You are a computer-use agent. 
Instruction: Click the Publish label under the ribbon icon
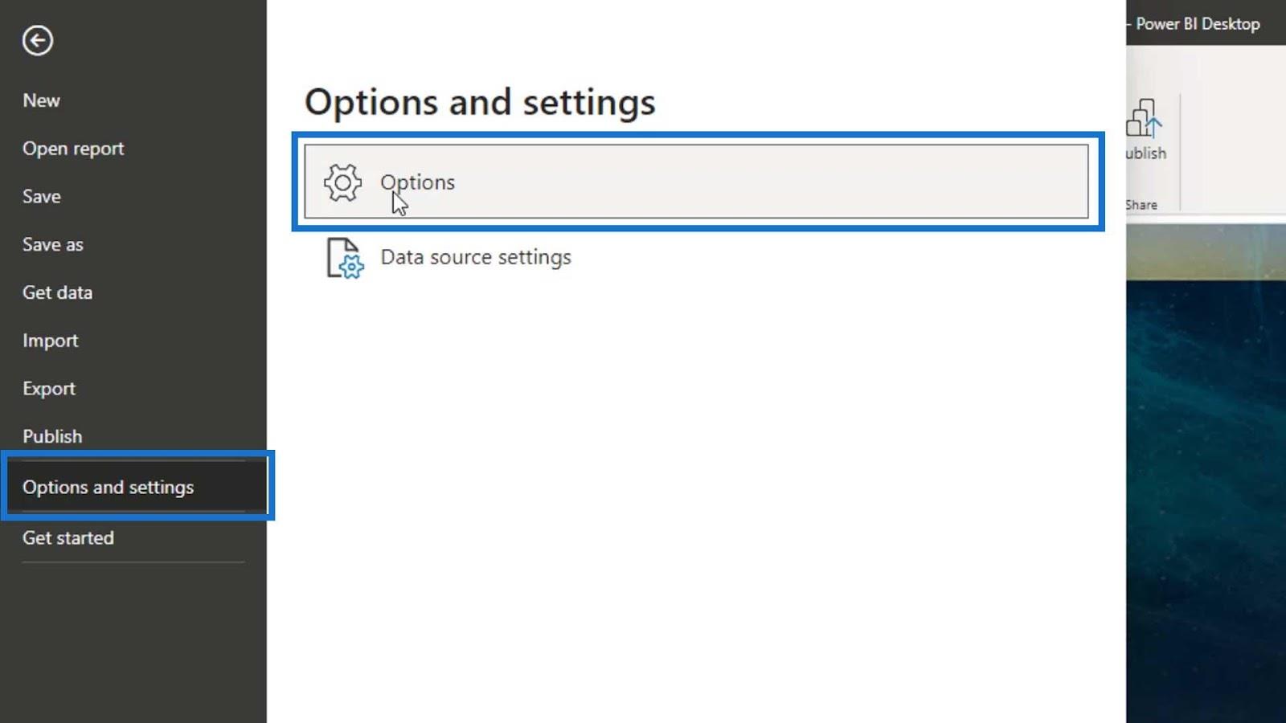coord(1146,153)
